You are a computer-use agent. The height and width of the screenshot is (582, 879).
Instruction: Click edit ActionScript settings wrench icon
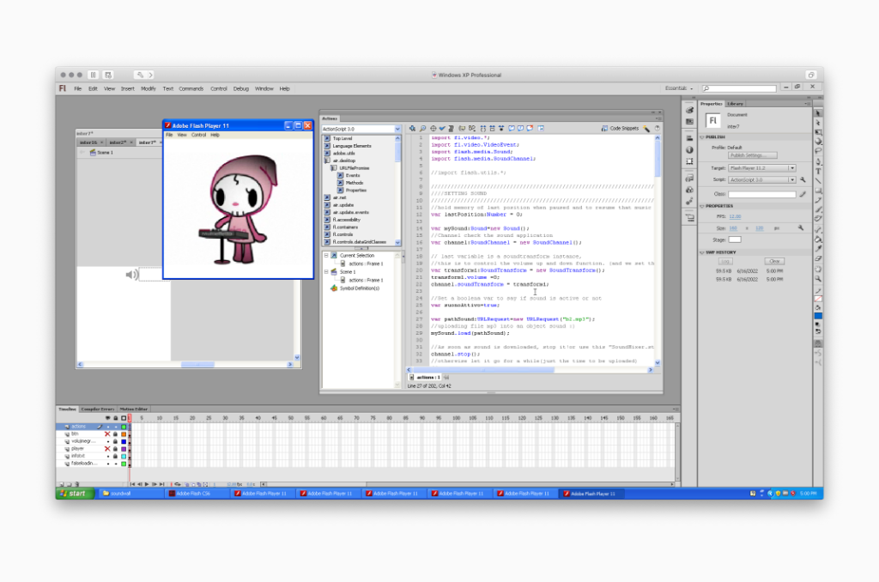803,180
